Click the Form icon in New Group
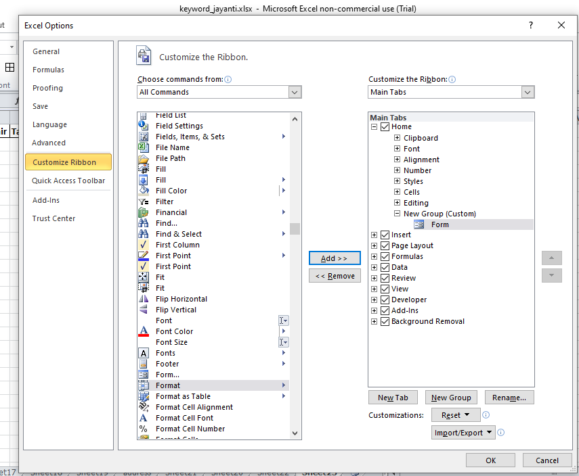 click(x=419, y=224)
